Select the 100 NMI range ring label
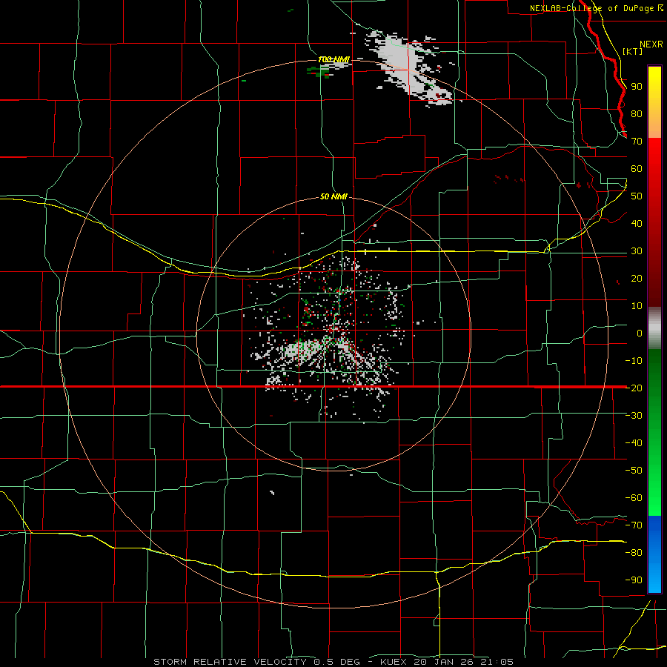The height and width of the screenshot is (667, 667). [333, 59]
